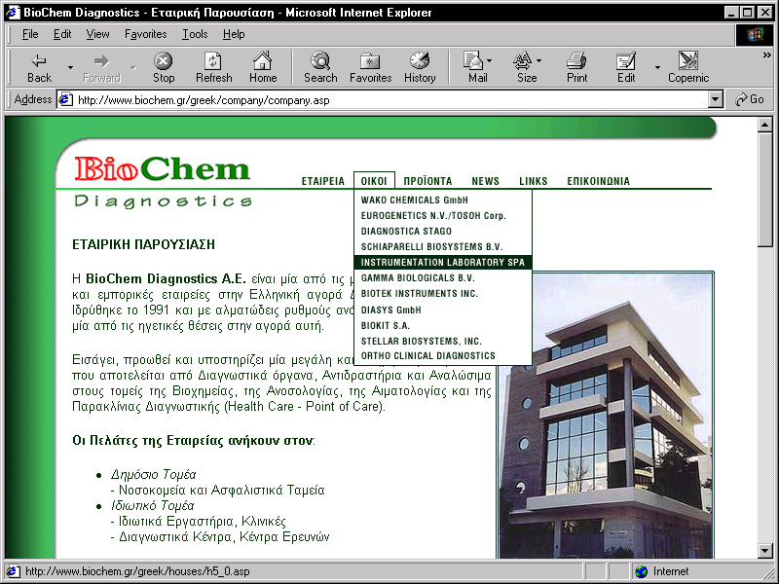Click the vertical scrollbar thumb
Viewport: 779px width, 584px height.
click(765, 189)
